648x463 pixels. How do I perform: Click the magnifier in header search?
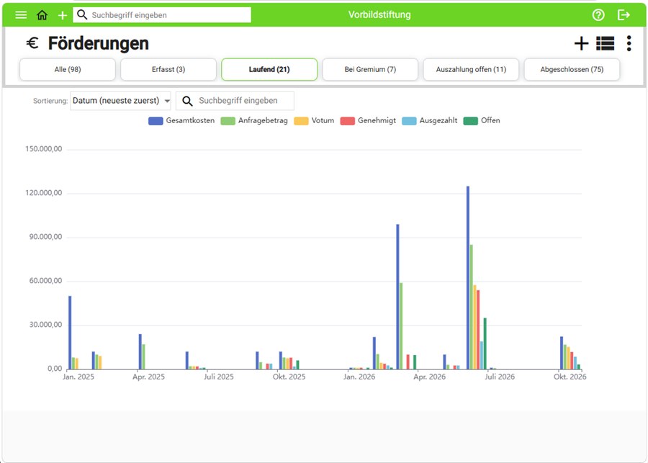click(82, 15)
